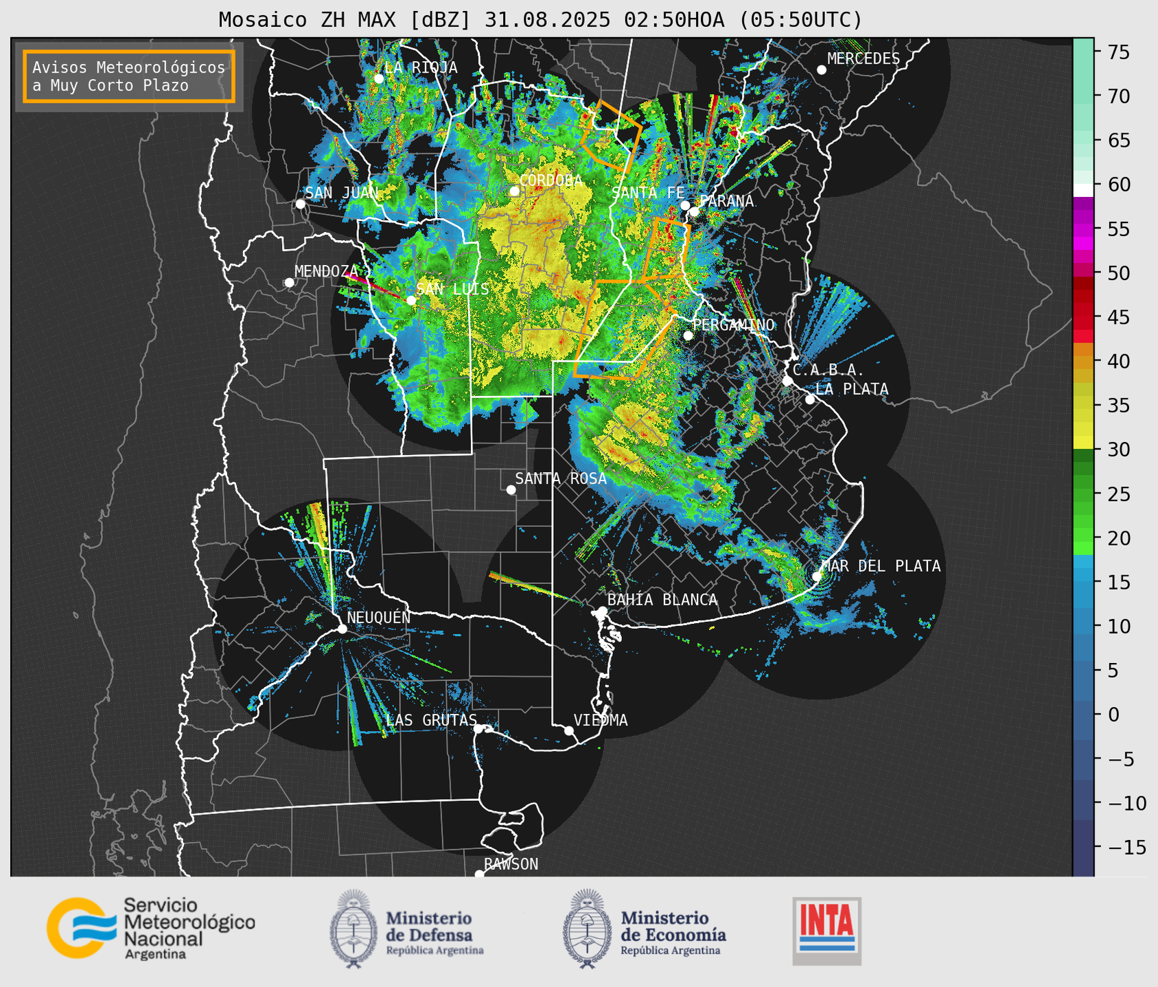This screenshot has height=987, width=1158.
Task: Click the colorbar tick label −10
Action: click(x=1126, y=803)
